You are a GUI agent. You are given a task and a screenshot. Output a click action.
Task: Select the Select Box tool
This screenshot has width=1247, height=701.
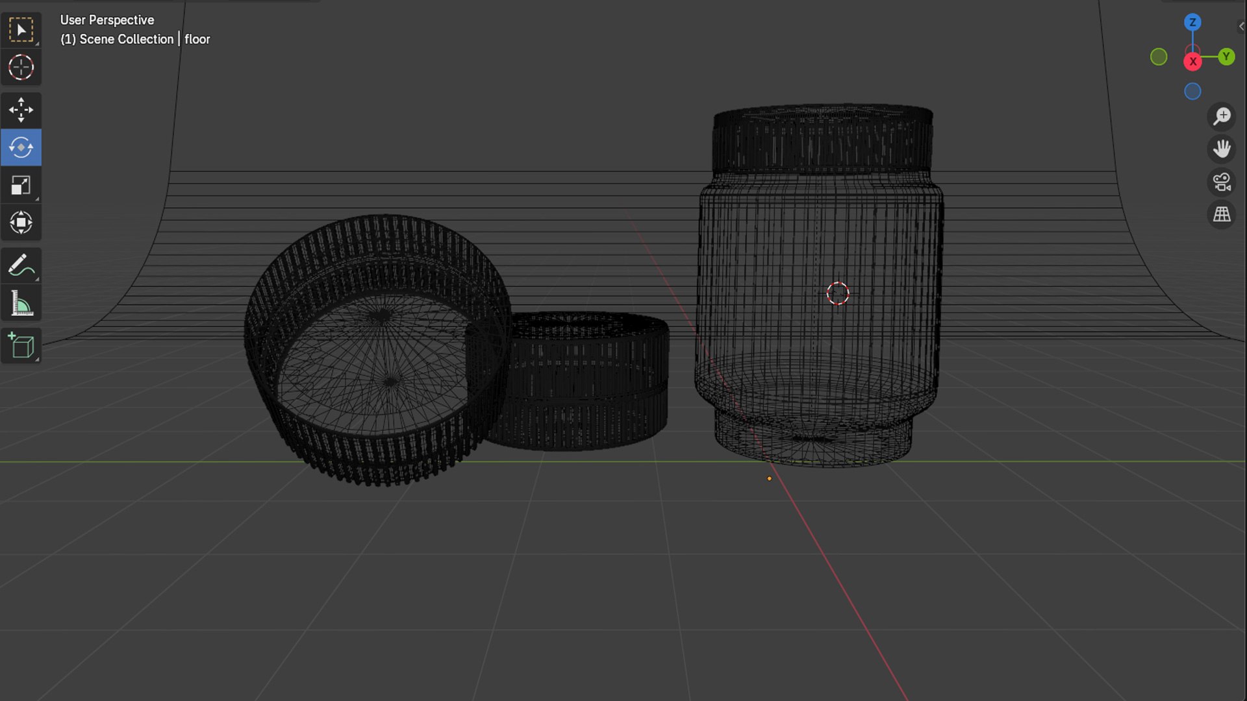click(21, 30)
